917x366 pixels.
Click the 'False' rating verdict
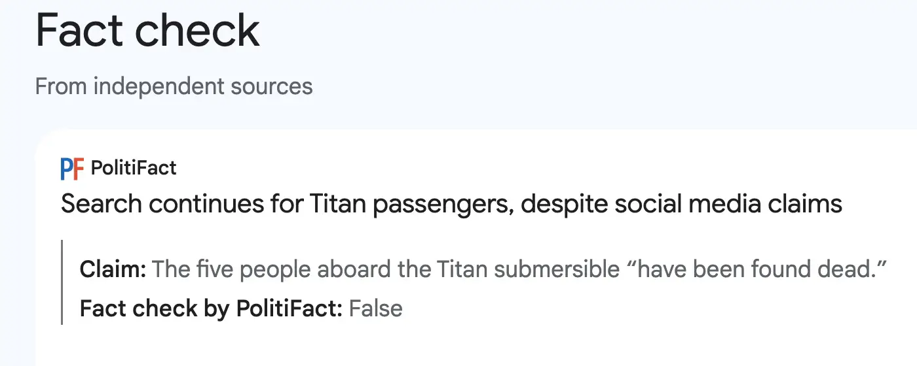pyautogui.click(x=375, y=308)
